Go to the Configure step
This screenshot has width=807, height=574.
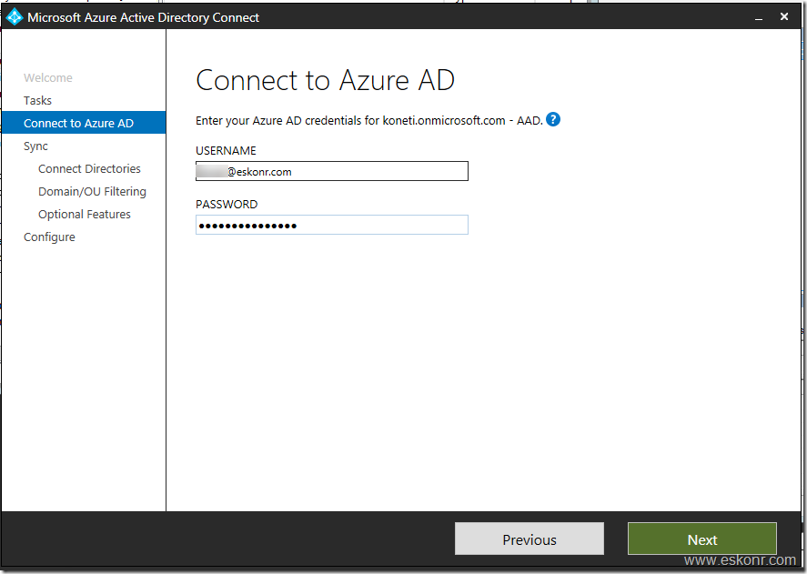(x=49, y=237)
